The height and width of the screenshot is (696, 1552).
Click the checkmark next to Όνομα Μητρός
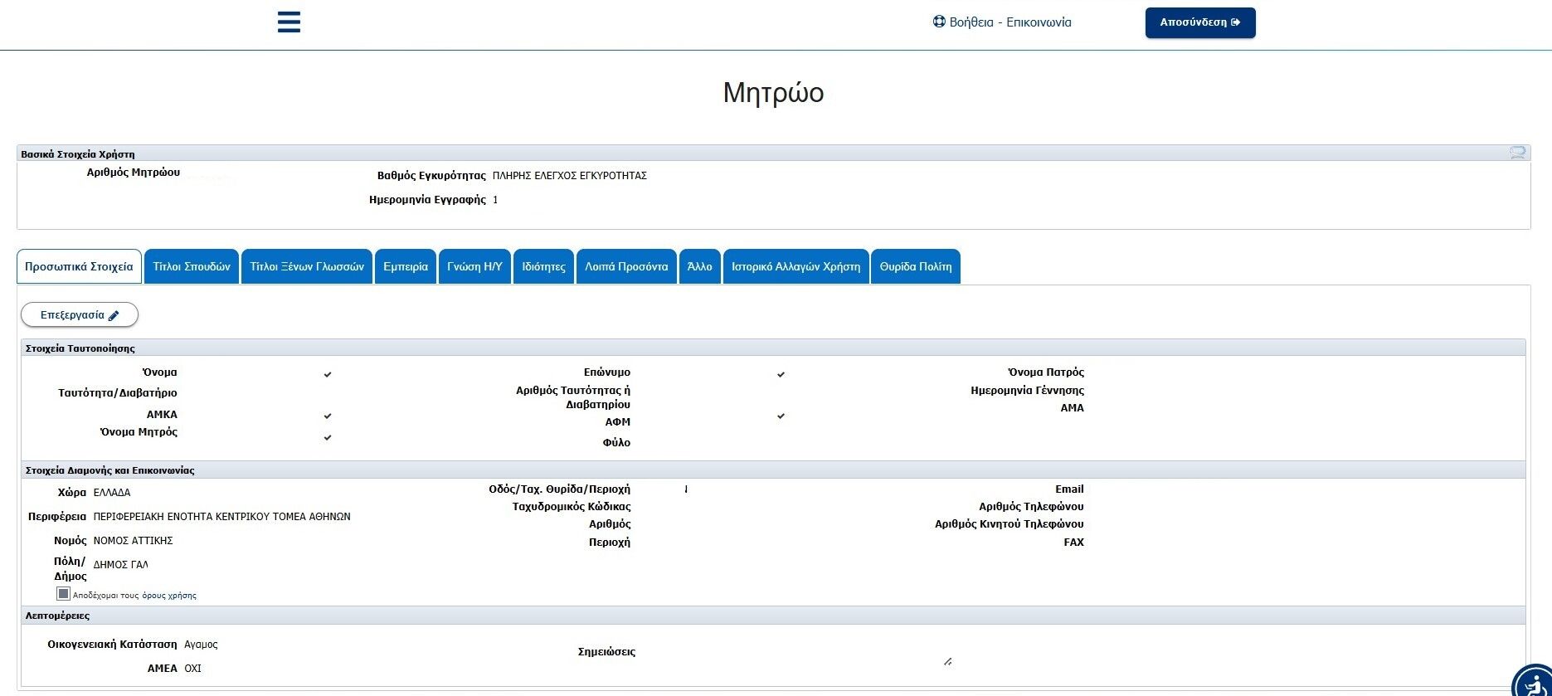pos(328,437)
